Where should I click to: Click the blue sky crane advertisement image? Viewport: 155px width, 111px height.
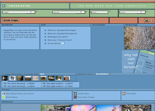tap(109, 108)
